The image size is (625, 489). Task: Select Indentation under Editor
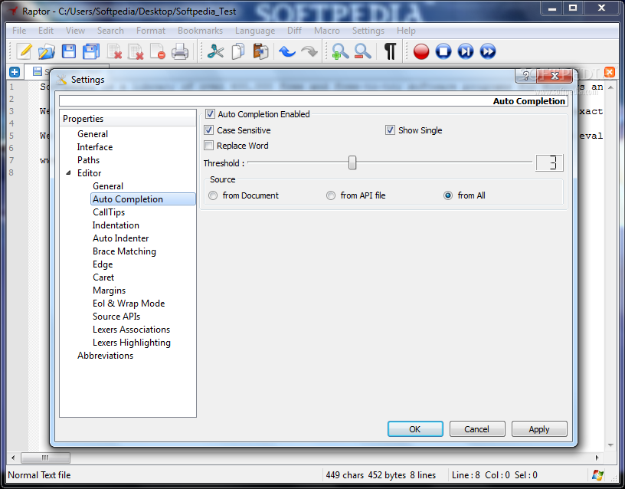click(x=116, y=225)
